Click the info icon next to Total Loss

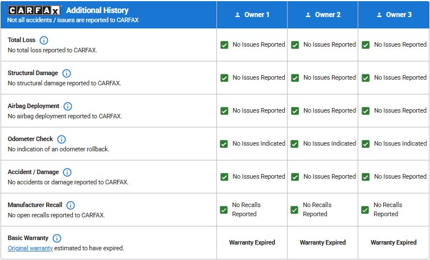(x=44, y=40)
